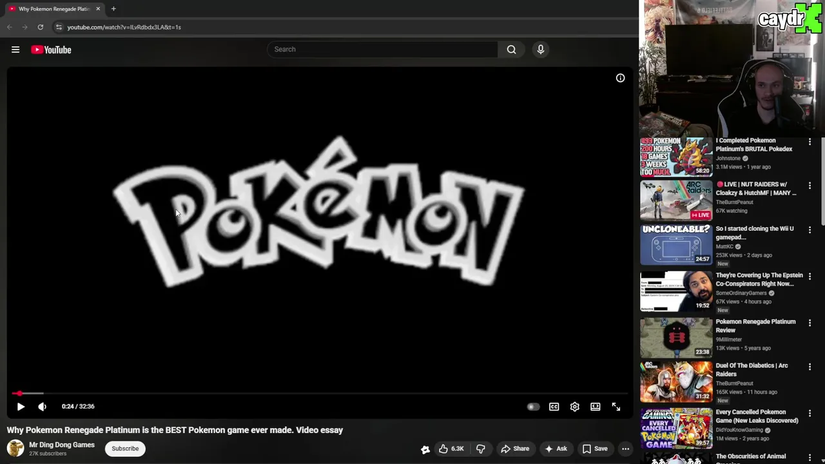
Task: Toggle closed captions CC button
Action: (554, 407)
